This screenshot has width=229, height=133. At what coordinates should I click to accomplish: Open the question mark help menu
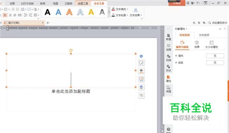(198, 3)
